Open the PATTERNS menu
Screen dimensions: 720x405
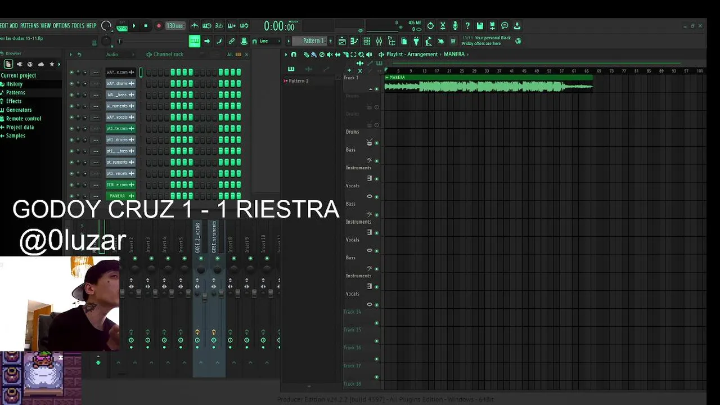click(29, 26)
